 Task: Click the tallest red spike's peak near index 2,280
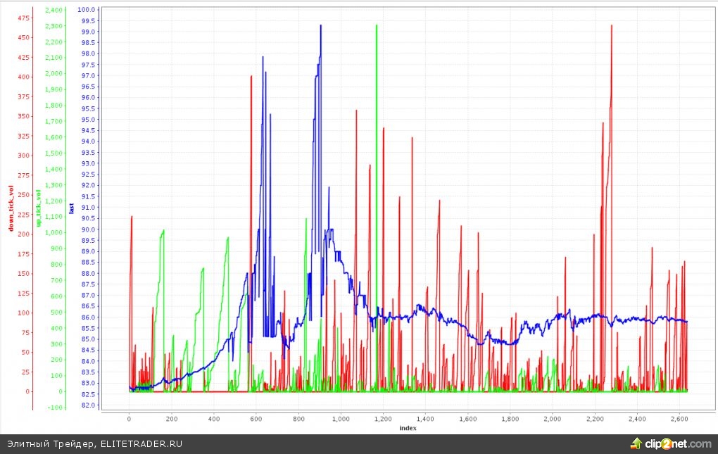[x=611, y=26]
